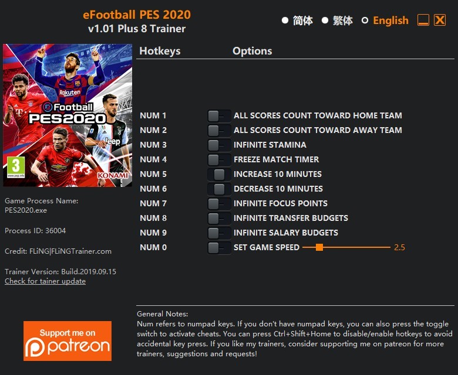The height and width of the screenshot is (375, 458).
Task: Toggle All Scores Count Toward Away Team
Action: [219, 131]
